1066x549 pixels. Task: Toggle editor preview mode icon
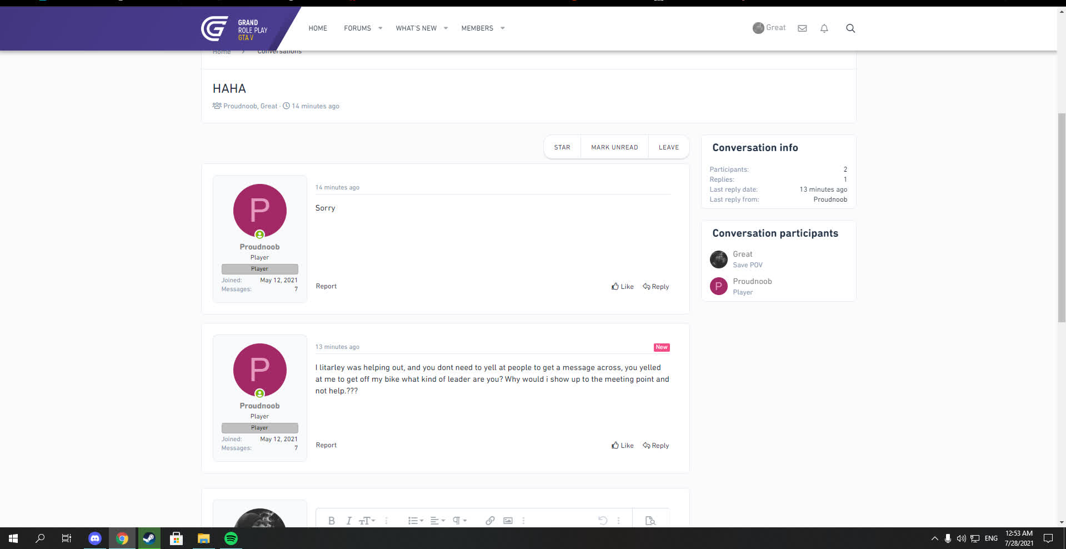point(650,521)
